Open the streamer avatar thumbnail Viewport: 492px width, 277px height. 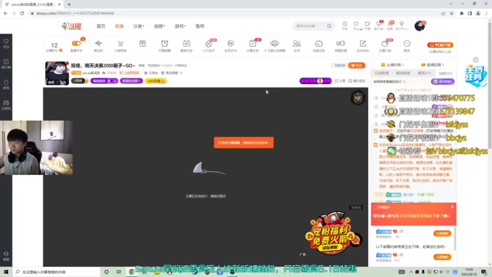57,73
